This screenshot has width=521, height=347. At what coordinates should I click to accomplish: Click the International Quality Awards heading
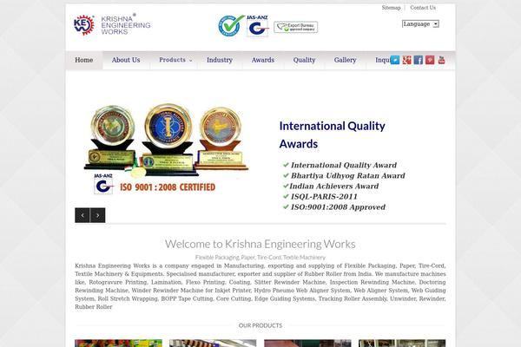pyautogui.click(x=332, y=134)
